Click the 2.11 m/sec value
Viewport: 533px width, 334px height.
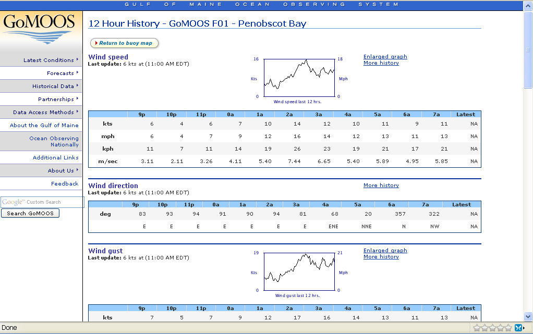[x=177, y=162]
